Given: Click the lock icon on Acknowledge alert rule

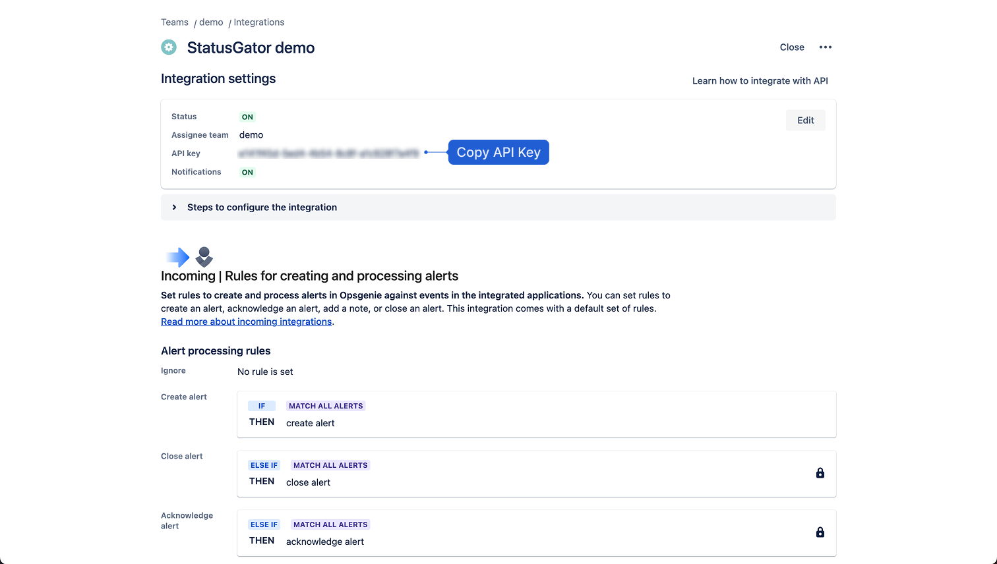Looking at the screenshot, I should point(820,532).
